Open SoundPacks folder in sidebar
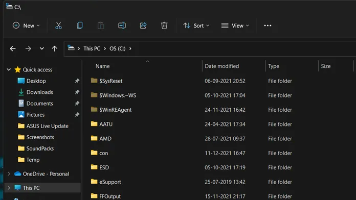356x200 pixels. click(x=40, y=148)
